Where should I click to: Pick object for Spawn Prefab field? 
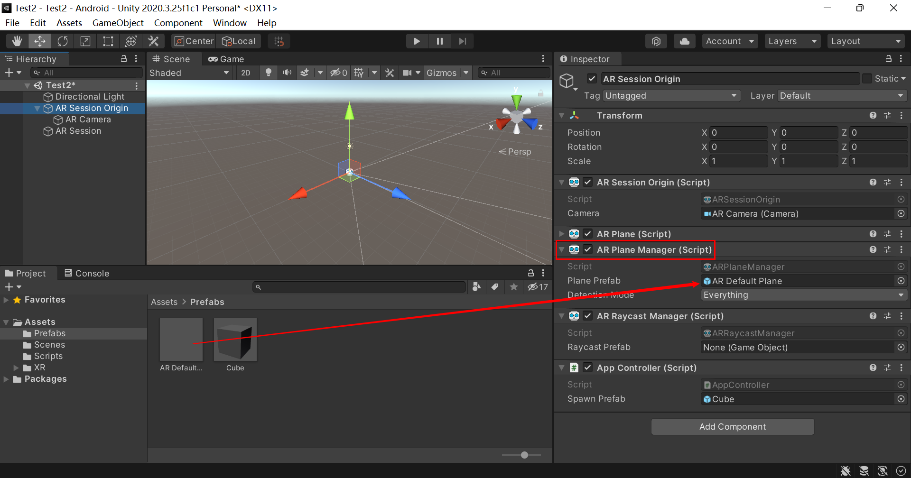(901, 399)
